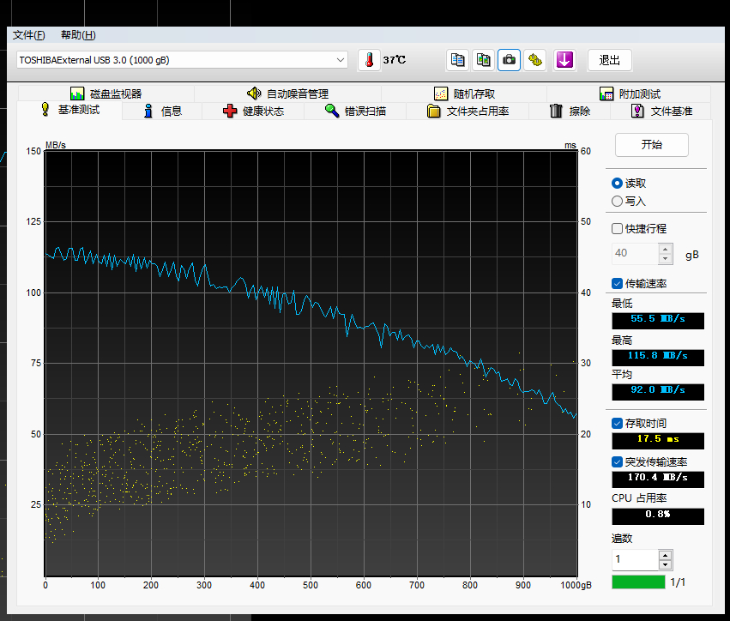Click the 0.8% CPU usage value

(x=658, y=515)
